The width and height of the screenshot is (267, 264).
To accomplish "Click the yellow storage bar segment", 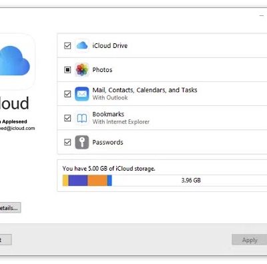I will pyautogui.click(x=65, y=181).
